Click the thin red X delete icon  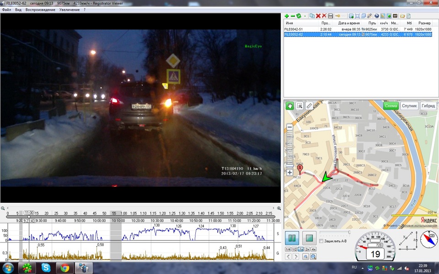point(324,16)
